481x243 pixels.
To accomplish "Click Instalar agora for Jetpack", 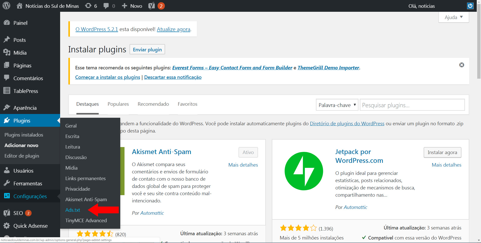I will click(442, 152).
